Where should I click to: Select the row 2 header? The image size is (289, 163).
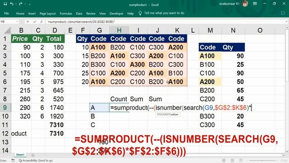(x=5, y=47)
